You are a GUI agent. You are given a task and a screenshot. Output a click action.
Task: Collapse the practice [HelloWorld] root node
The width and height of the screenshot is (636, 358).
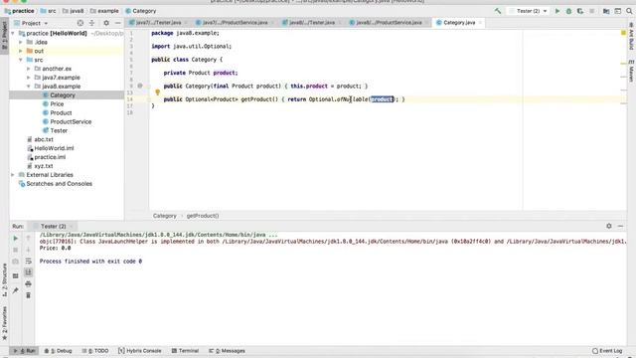point(13,33)
